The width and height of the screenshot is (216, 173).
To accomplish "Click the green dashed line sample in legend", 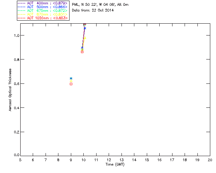I will coord(22,10).
